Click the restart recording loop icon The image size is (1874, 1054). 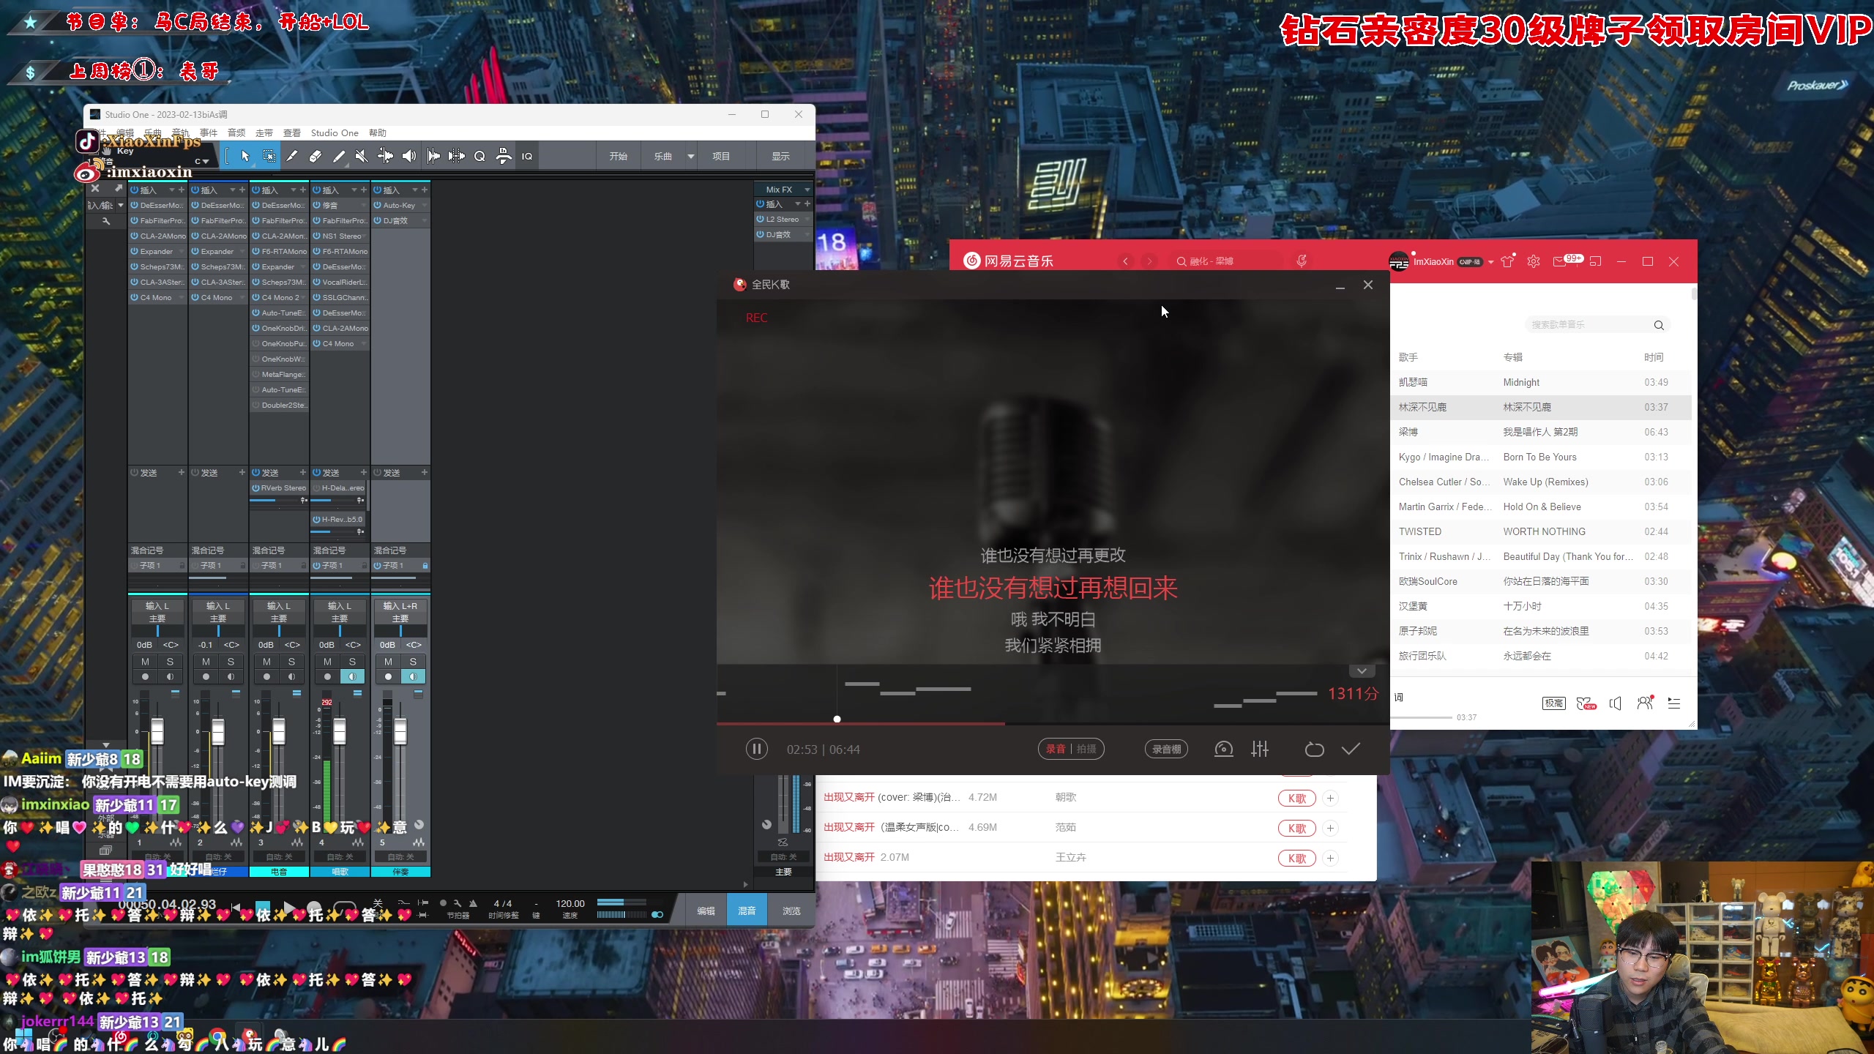click(x=1314, y=749)
